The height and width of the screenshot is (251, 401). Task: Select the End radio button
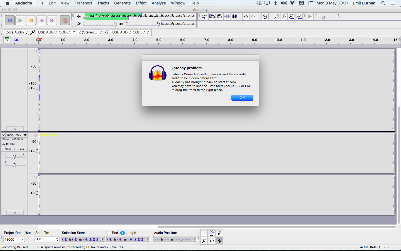(109, 233)
